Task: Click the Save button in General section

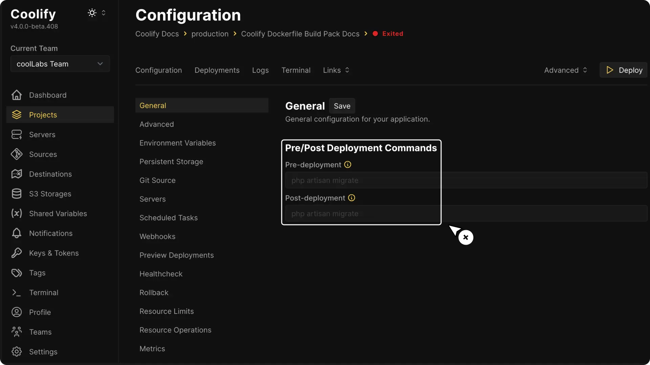Action: click(x=342, y=106)
